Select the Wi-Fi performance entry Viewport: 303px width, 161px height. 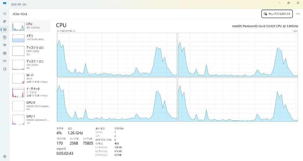pyautogui.click(x=31, y=78)
